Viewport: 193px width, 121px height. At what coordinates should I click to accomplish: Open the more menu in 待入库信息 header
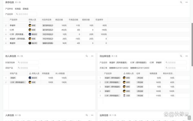click(92, 56)
